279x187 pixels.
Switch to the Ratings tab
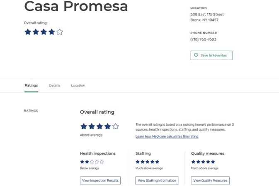click(31, 85)
